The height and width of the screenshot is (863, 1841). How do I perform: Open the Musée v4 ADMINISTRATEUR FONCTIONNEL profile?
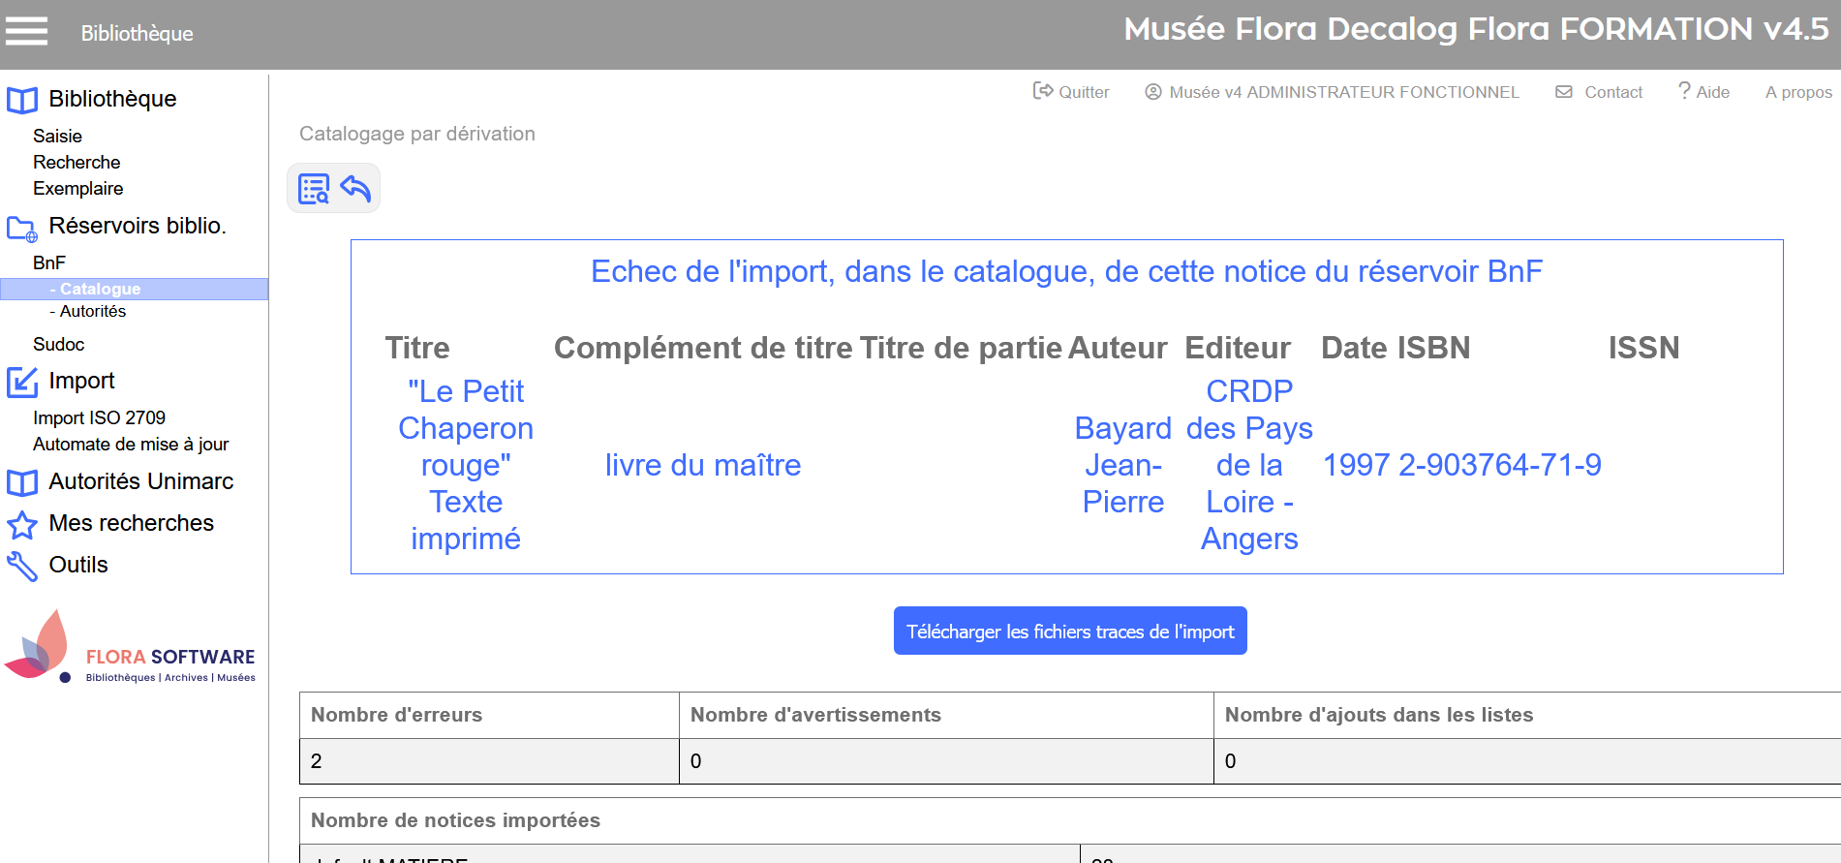coord(1333,92)
